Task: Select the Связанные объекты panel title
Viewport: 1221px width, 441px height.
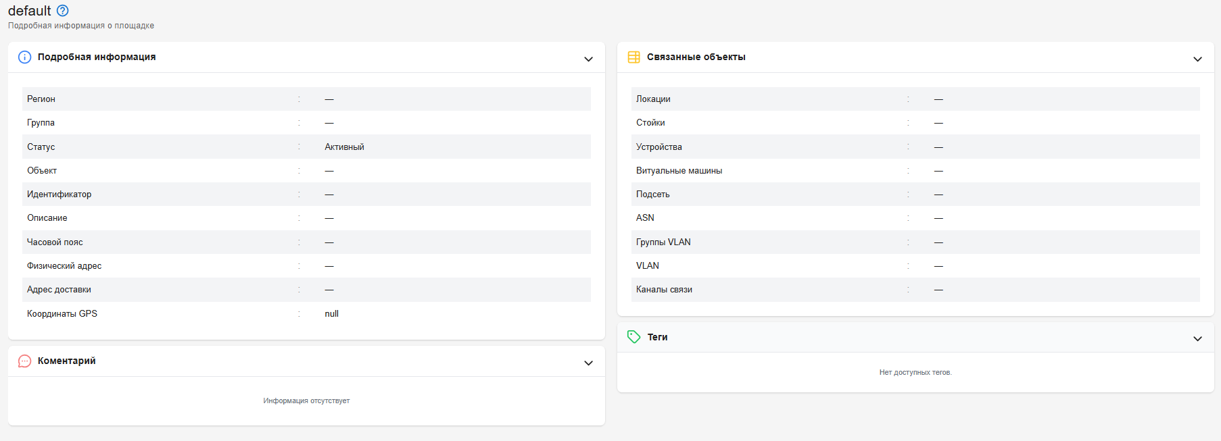Action: tap(696, 57)
